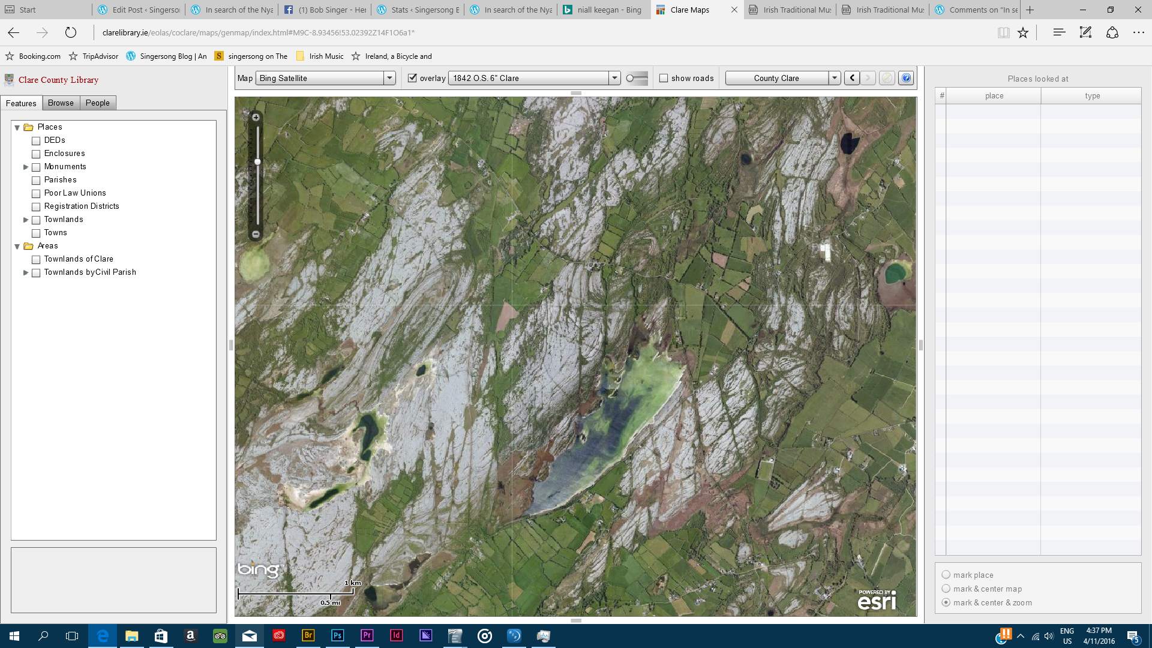The width and height of the screenshot is (1152, 648).
Task: Click the map zoom in plus button
Action: click(256, 118)
